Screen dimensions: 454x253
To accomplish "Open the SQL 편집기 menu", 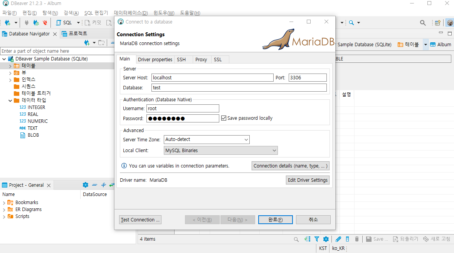I will pos(96,13).
